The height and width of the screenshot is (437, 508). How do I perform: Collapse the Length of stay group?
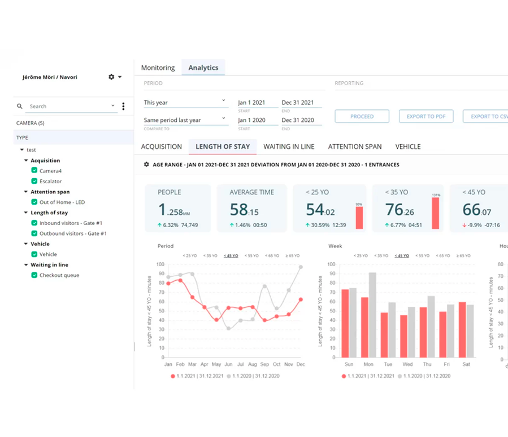click(26, 213)
